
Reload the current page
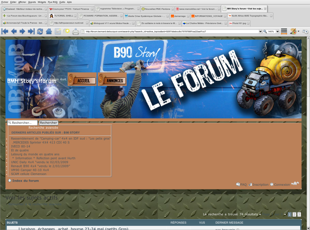click(40, 31)
